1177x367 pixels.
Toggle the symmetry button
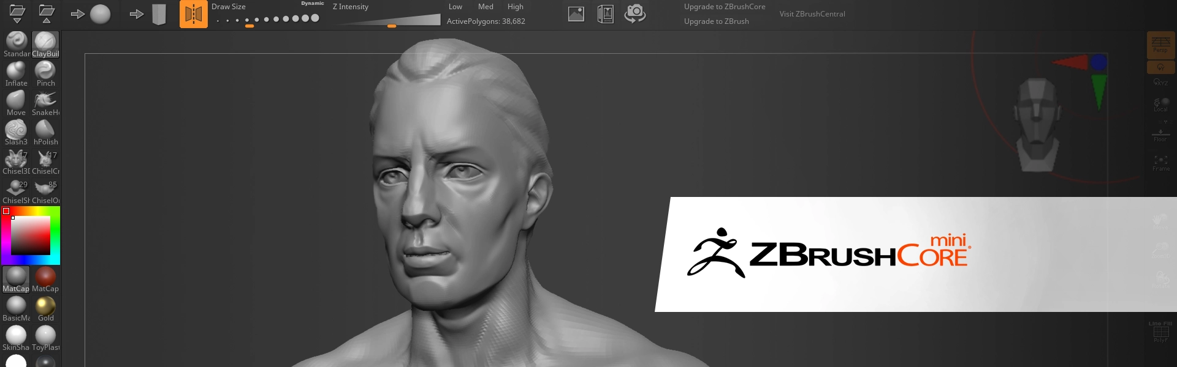[x=193, y=14]
